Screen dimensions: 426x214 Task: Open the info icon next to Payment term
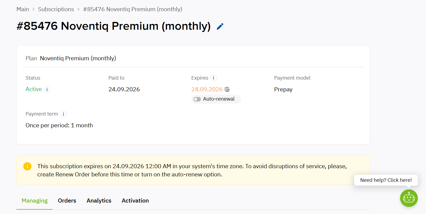63,114
